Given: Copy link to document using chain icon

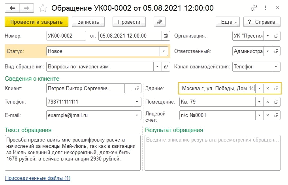Looking at the screenshot, I should 253,8.
